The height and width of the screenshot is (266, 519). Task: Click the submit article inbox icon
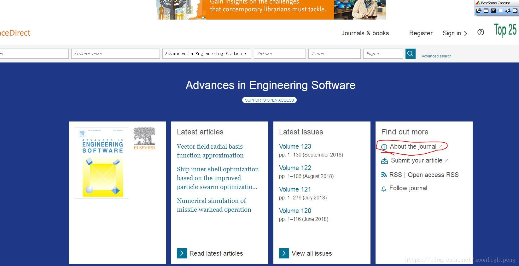[x=384, y=161]
